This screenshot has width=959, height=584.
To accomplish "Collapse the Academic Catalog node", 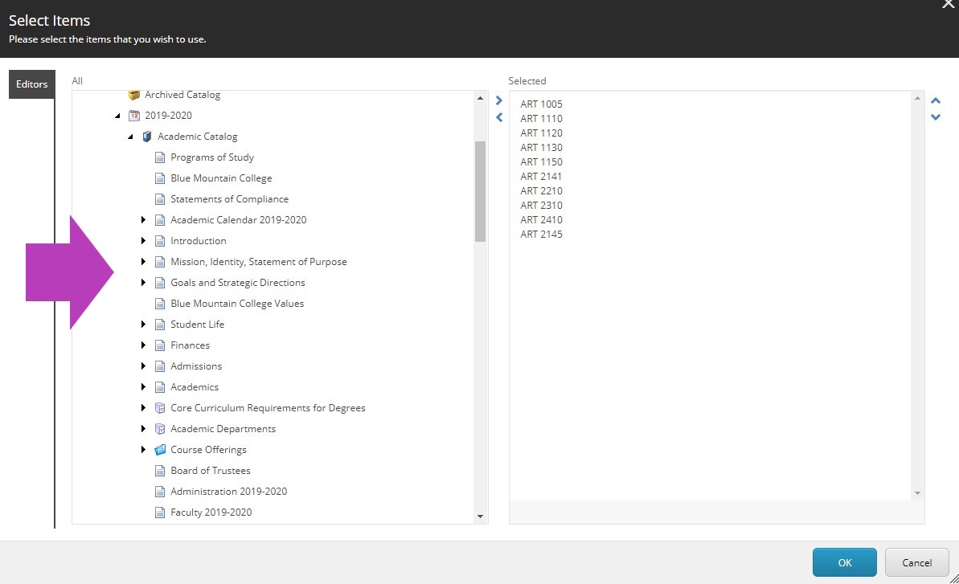I will 130,137.
